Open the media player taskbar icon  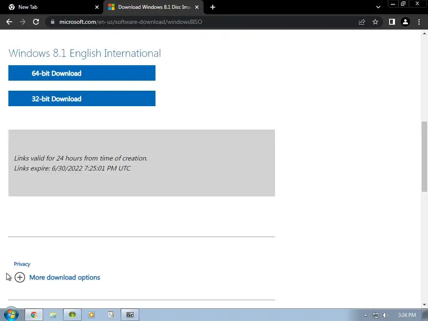coord(92,315)
